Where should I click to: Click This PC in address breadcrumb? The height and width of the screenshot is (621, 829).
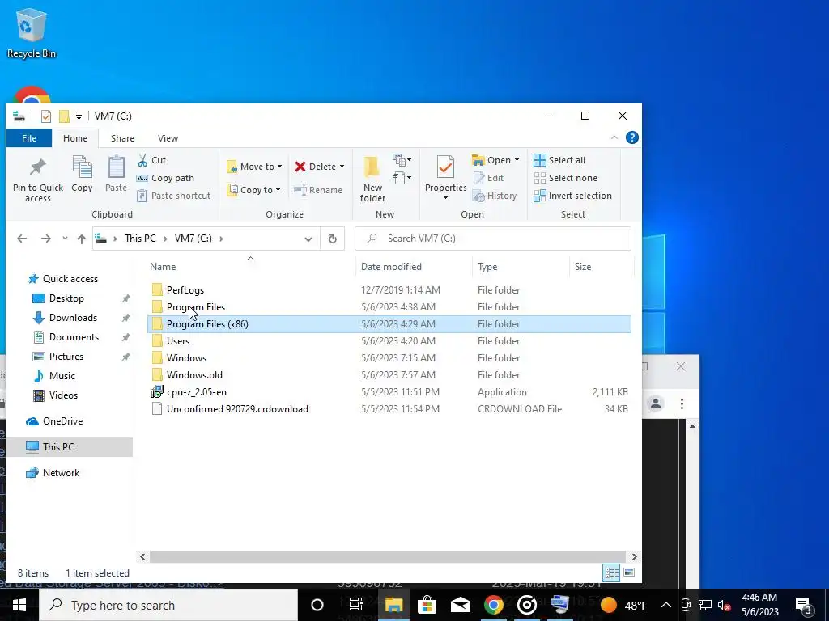coord(140,239)
